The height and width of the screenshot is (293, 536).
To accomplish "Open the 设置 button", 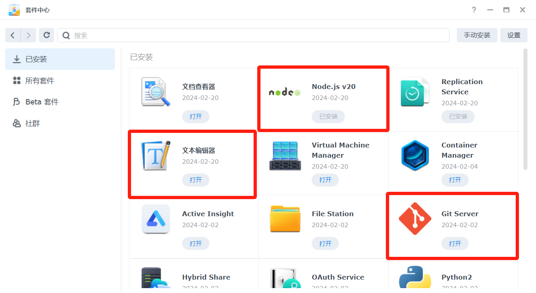I will tap(513, 35).
